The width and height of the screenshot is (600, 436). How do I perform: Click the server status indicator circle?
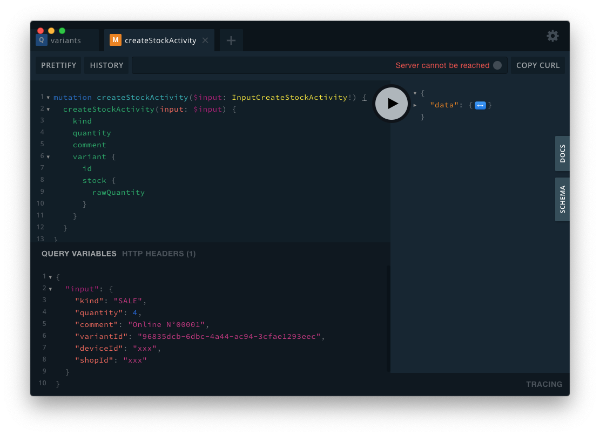click(497, 65)
